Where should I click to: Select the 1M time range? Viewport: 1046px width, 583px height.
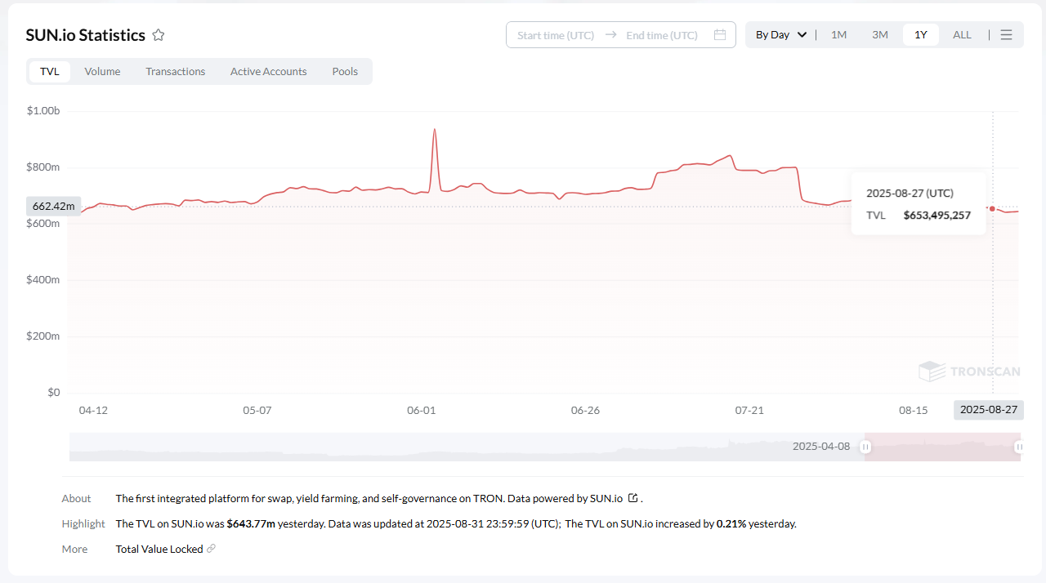pos(838,35)
